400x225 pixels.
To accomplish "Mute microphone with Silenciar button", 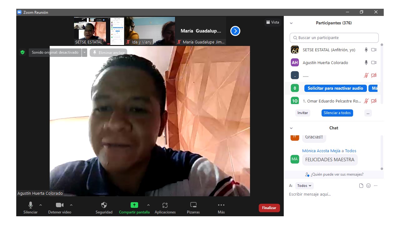I will [x=30, y=208].
